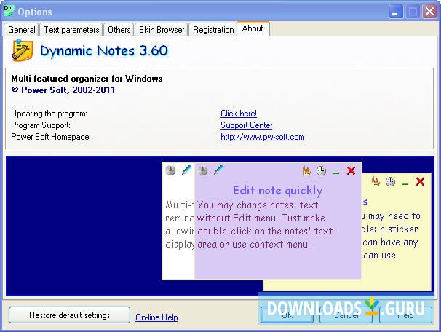Click the clock icon on yellow note
This screenshot has width=441, height=332.
click(390, 181)
